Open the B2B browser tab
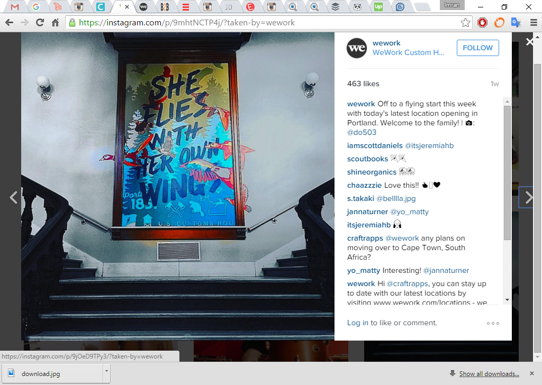542x385 pixels. 165,6
